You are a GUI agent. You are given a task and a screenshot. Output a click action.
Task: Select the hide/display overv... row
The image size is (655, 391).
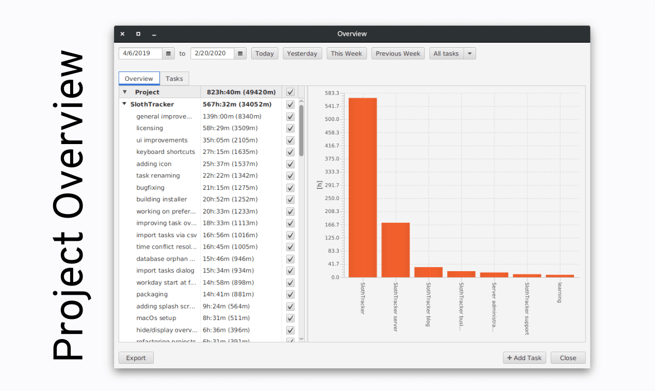pos(208,330)
